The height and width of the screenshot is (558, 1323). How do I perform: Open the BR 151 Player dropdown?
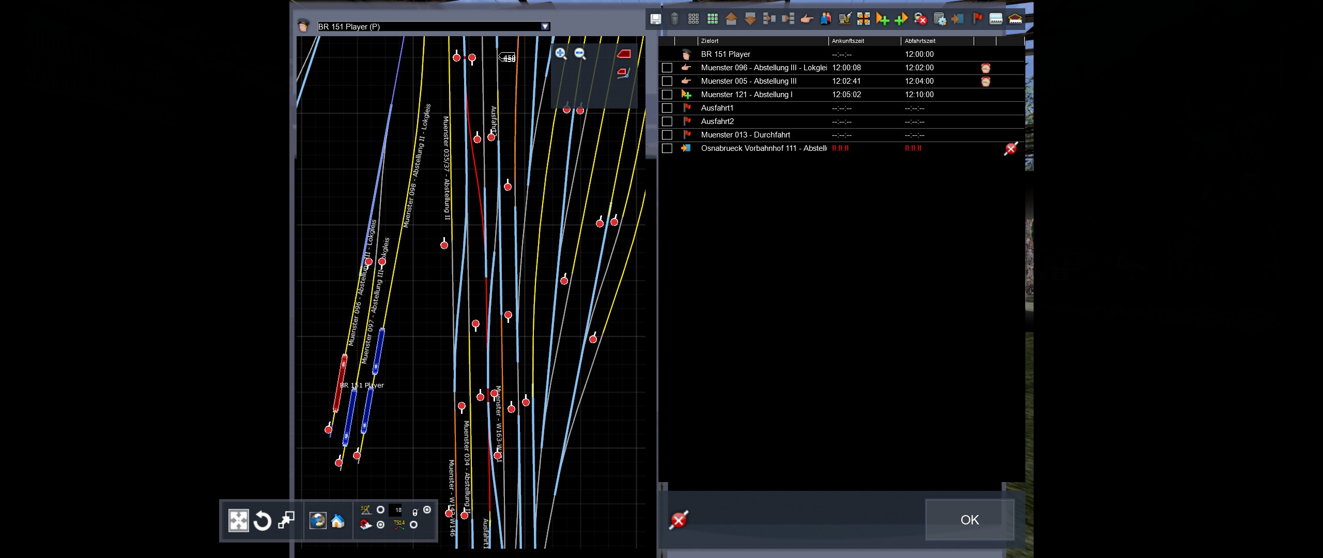tap(545, 26)
